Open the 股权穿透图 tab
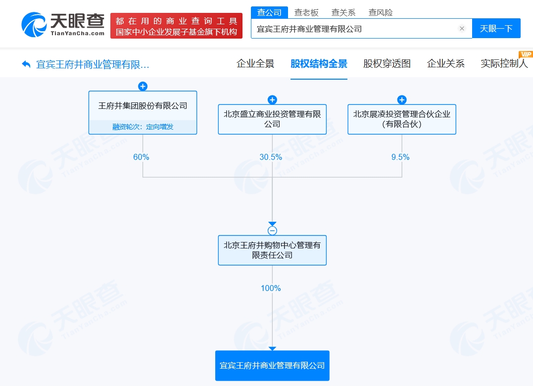This screenshot has height=386, width=533. point(387,63)
